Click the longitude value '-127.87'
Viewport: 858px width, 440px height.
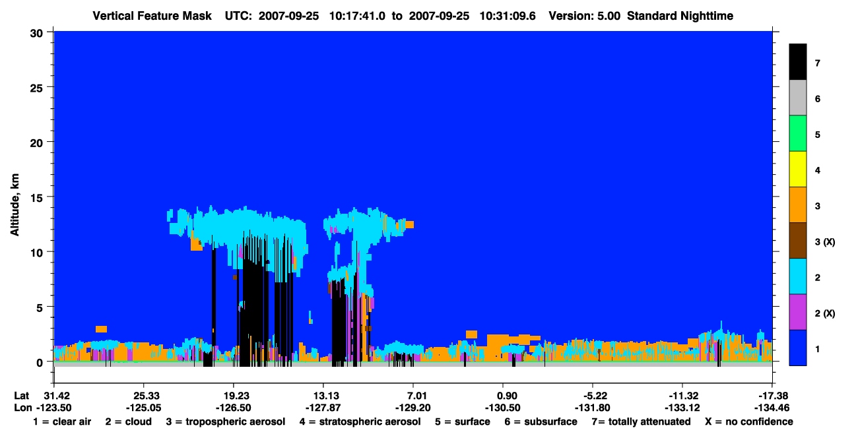(323, 407)
